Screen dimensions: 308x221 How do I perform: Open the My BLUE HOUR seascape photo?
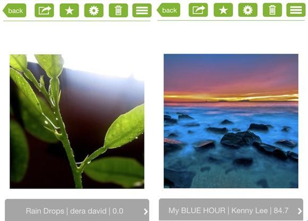pyautogui.click(x=231, y=121)
